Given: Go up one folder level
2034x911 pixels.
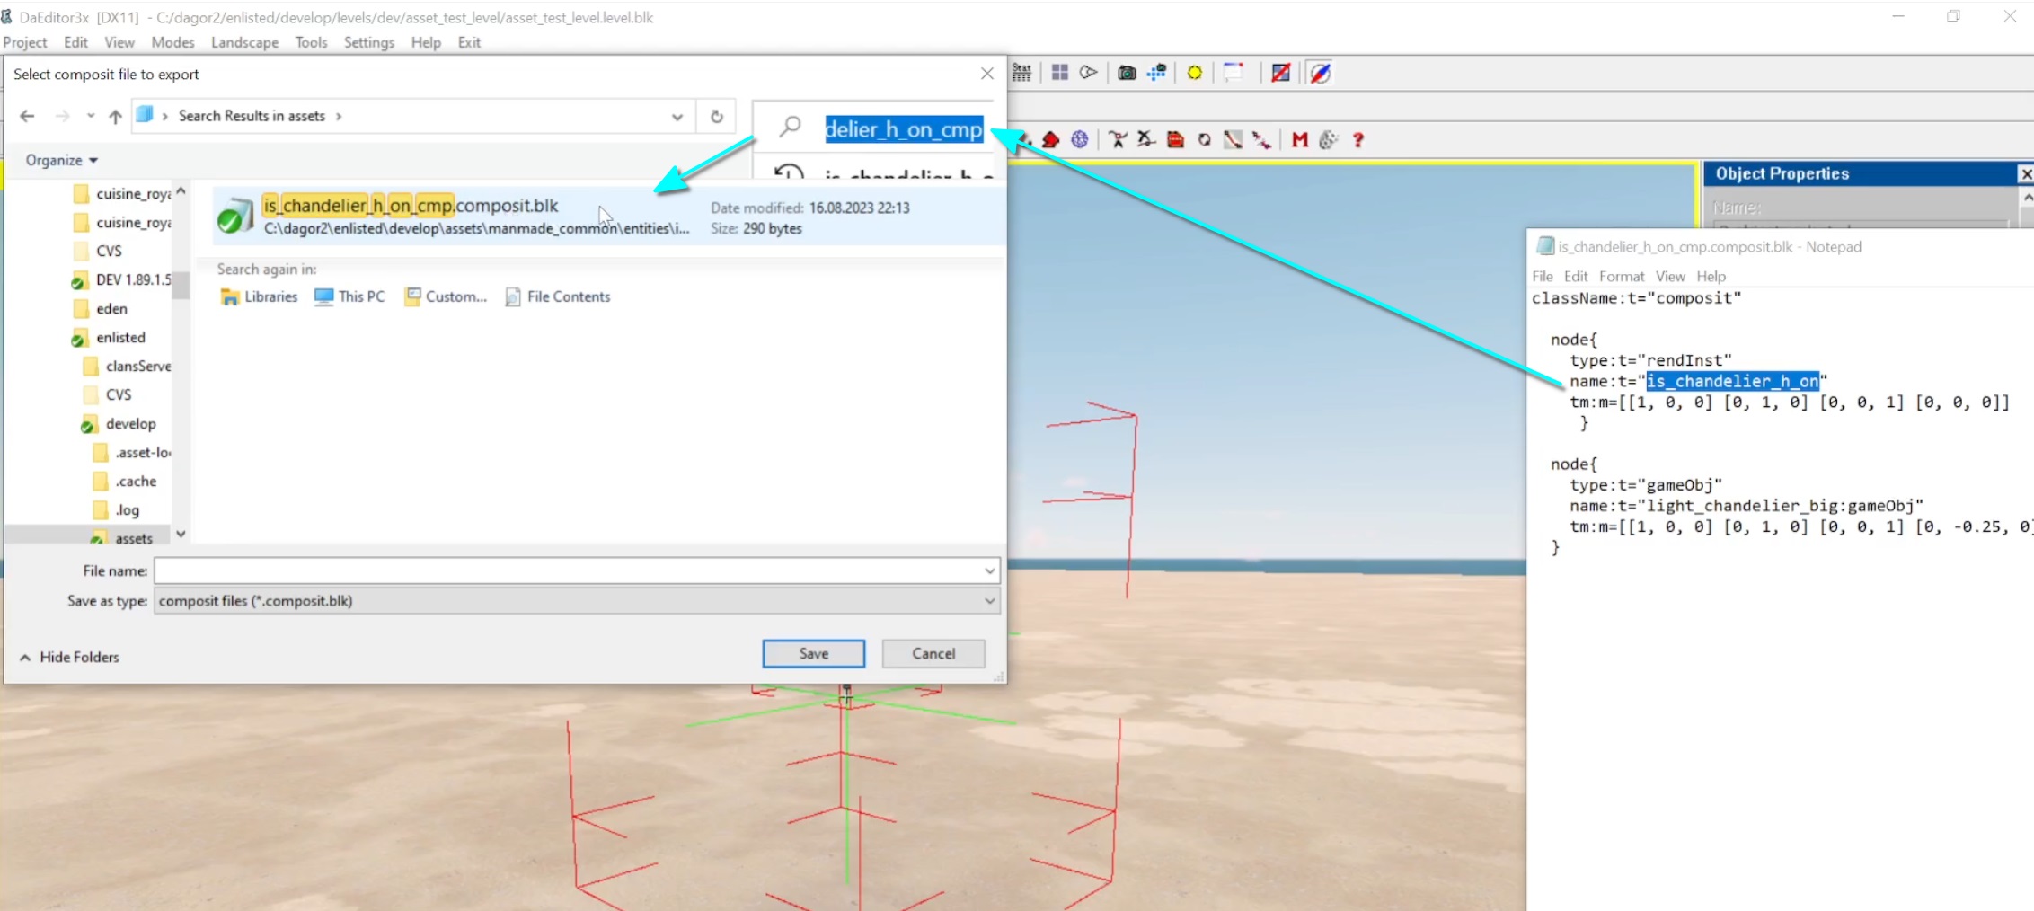Looking at the screenshot, I should pos(115,116).
